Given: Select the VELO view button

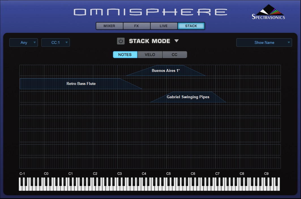Looking at the screenshot, I should click(150, 55).
